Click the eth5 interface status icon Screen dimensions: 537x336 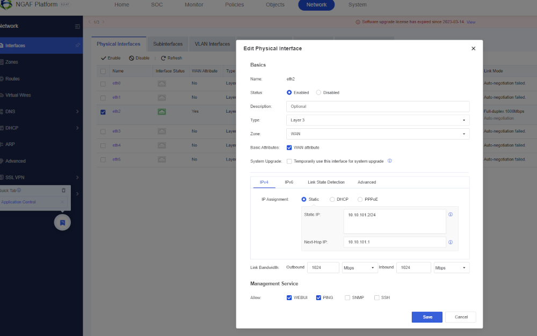pyautogui.click(x=162, y=159)
